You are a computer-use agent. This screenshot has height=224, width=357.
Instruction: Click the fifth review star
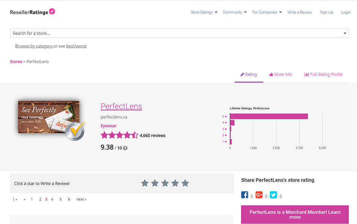[x=185, y=183]
